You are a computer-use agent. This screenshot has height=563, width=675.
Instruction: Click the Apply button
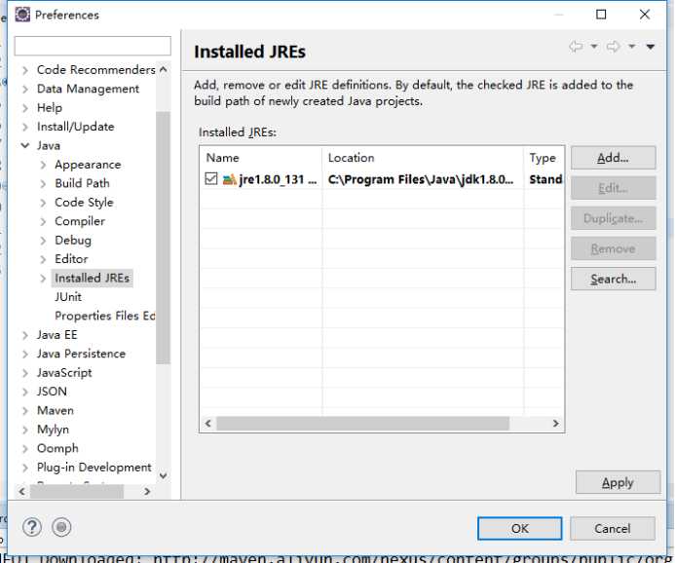pos(618,482)
